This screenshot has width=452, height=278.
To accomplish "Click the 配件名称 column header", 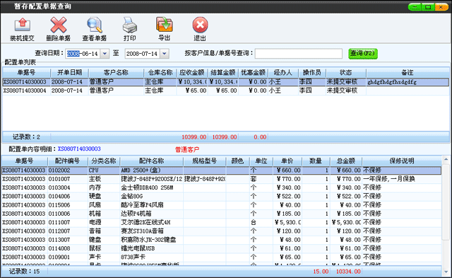I will point(151,161).
